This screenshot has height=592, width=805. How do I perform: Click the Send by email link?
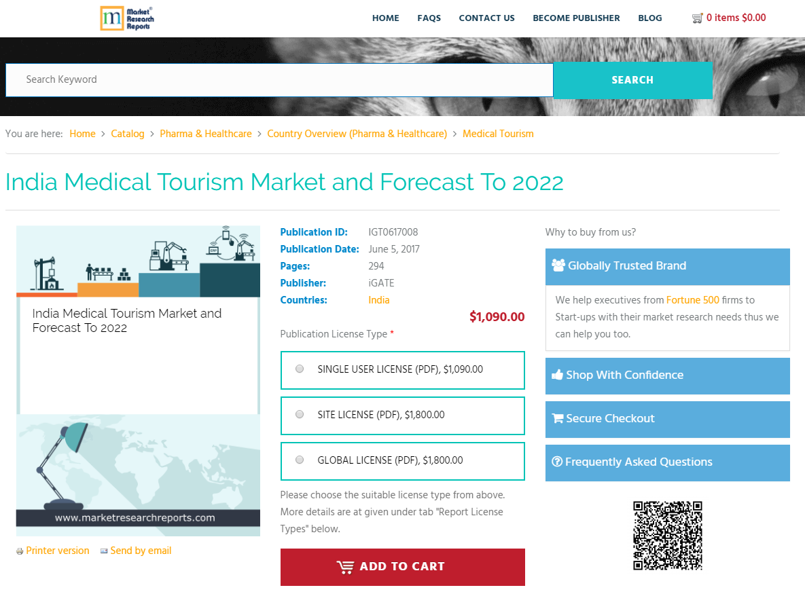pyautogui.click(x=141, y=551)
